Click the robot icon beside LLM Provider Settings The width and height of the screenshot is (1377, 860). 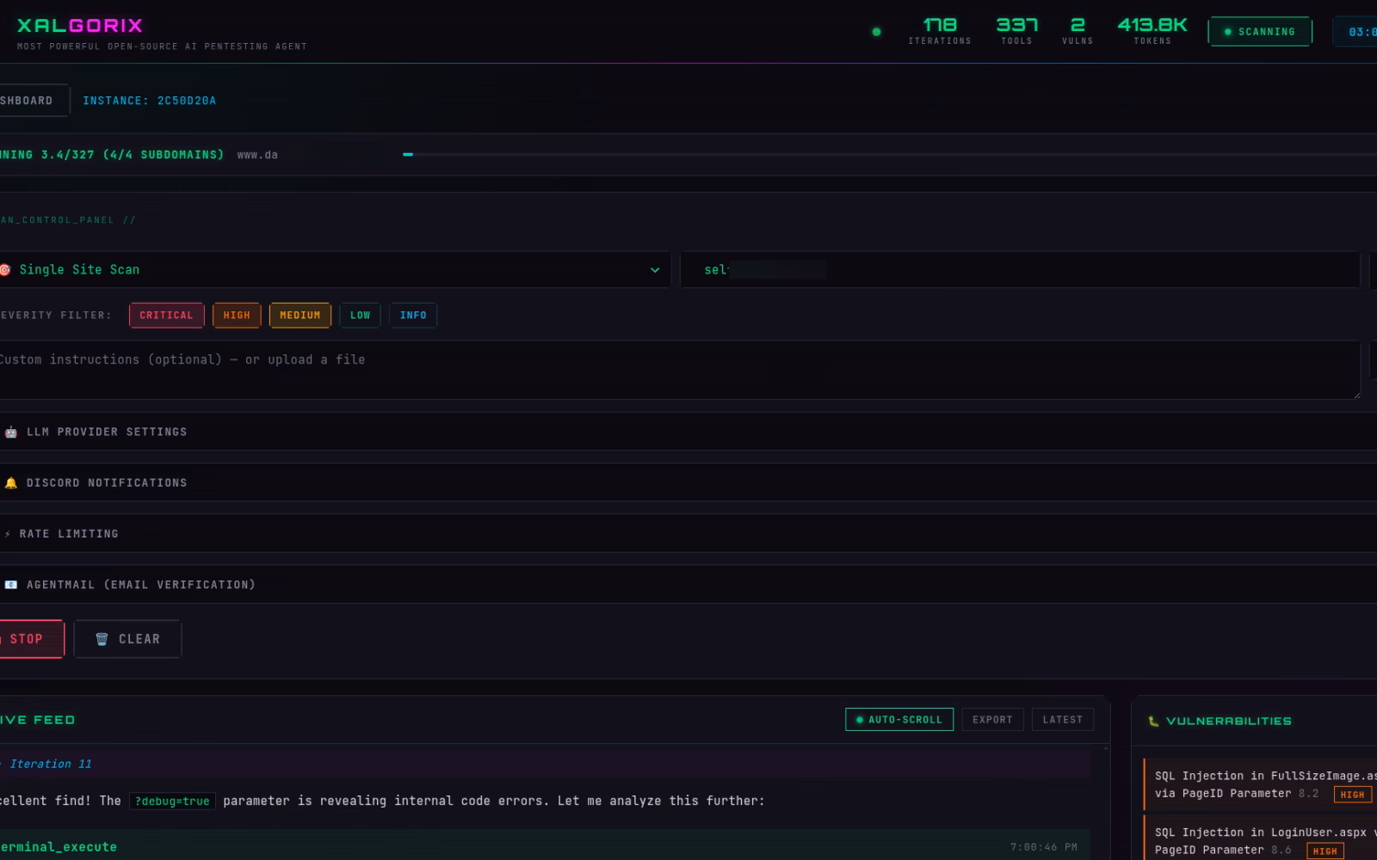click(10, 433)
